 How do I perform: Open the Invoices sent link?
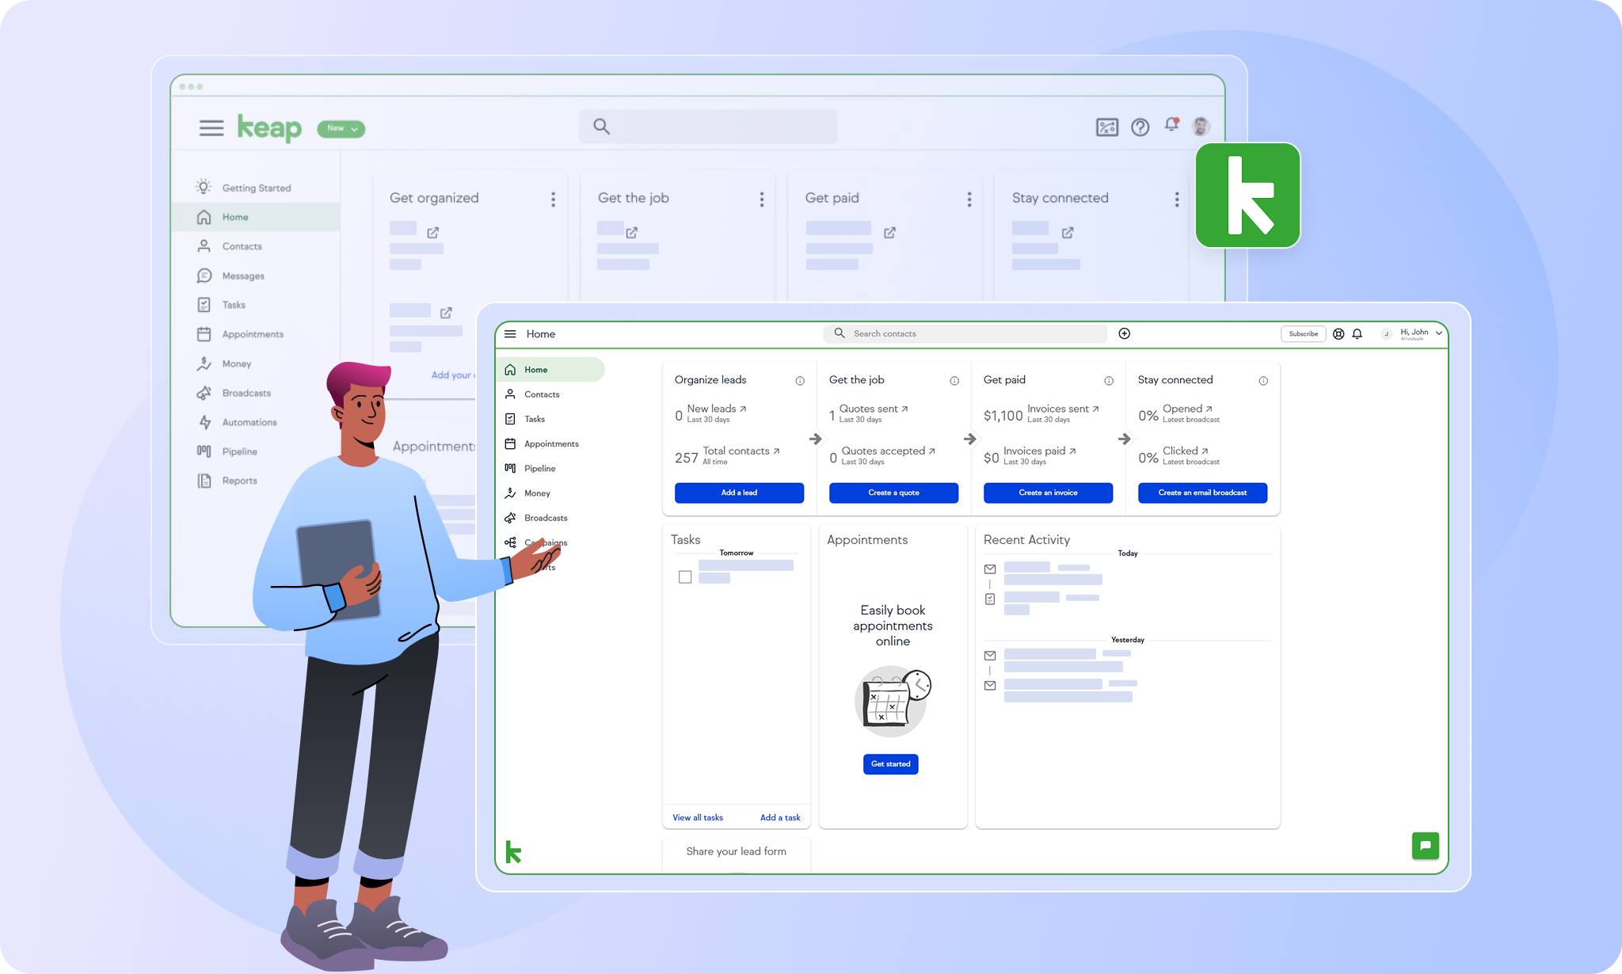(x=1063, y=409)
